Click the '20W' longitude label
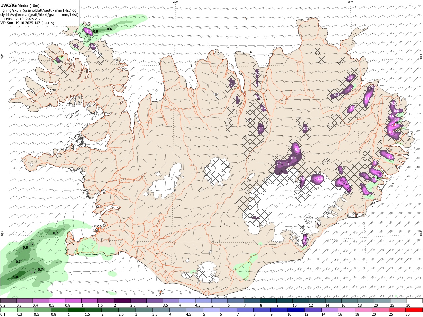The height and width of the screenshot is (317, 423). point(176,2)
